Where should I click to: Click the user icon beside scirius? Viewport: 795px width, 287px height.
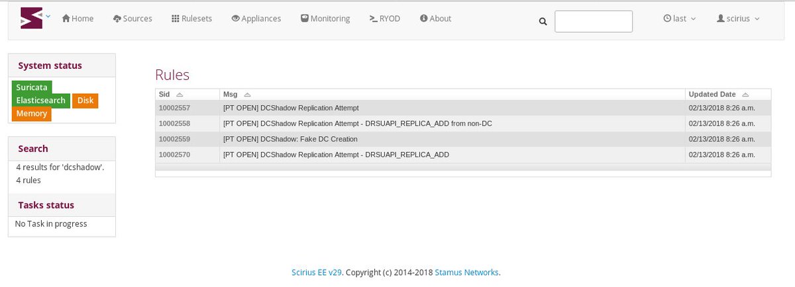click(721, 19)
